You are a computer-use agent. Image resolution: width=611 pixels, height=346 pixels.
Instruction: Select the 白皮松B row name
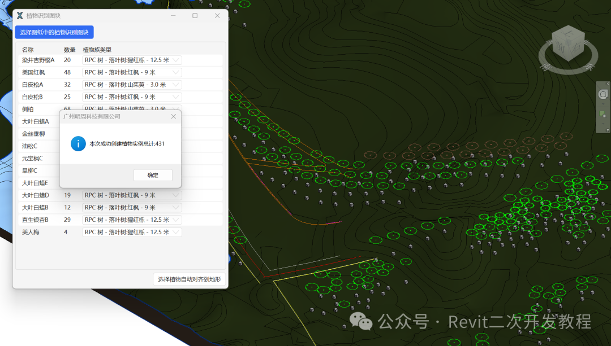click(32, 97)
